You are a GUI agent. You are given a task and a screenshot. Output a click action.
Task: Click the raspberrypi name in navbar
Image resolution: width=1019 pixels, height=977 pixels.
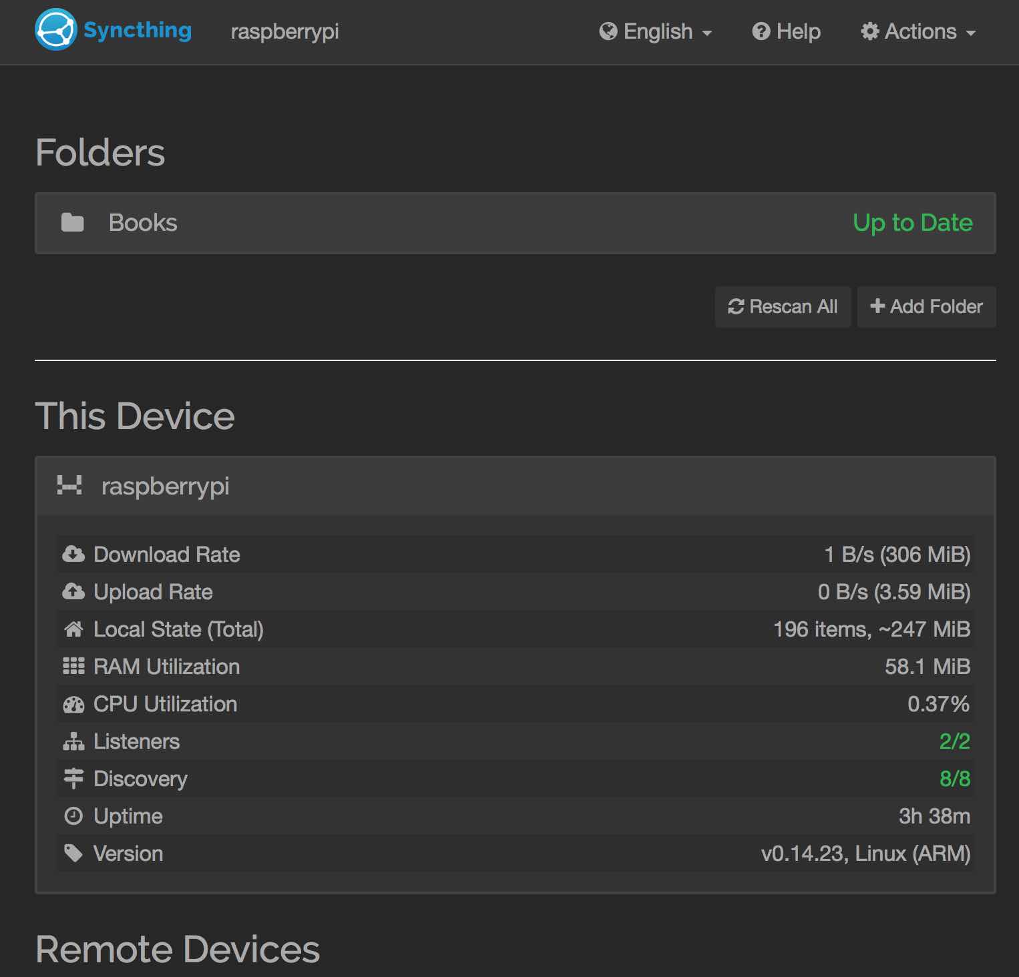(285, 31)
